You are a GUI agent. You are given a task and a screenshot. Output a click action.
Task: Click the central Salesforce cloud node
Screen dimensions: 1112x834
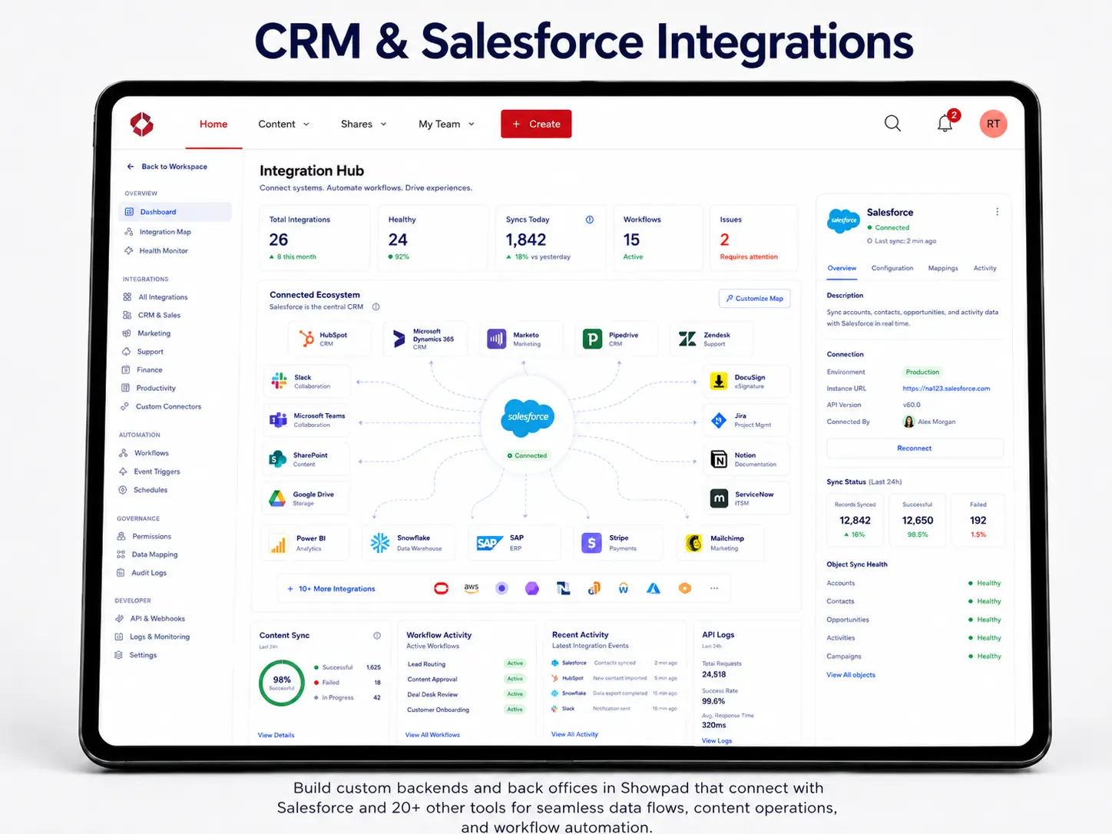point(528,416)
